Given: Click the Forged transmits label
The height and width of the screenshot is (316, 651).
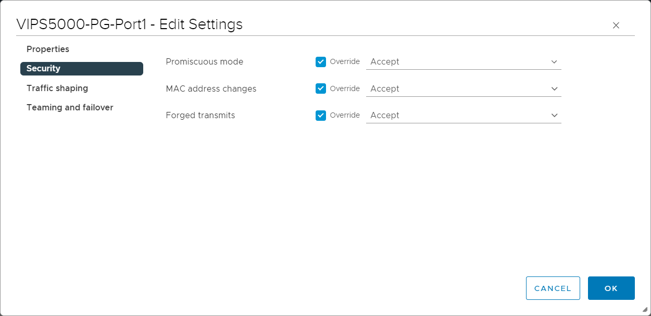Looking at the screenshot, I should pos(201,115).
